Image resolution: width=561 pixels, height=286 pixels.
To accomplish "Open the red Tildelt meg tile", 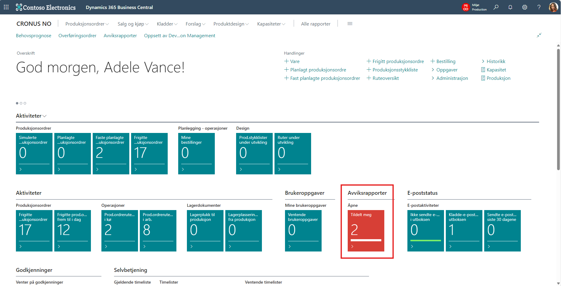I will click(366, 230).
